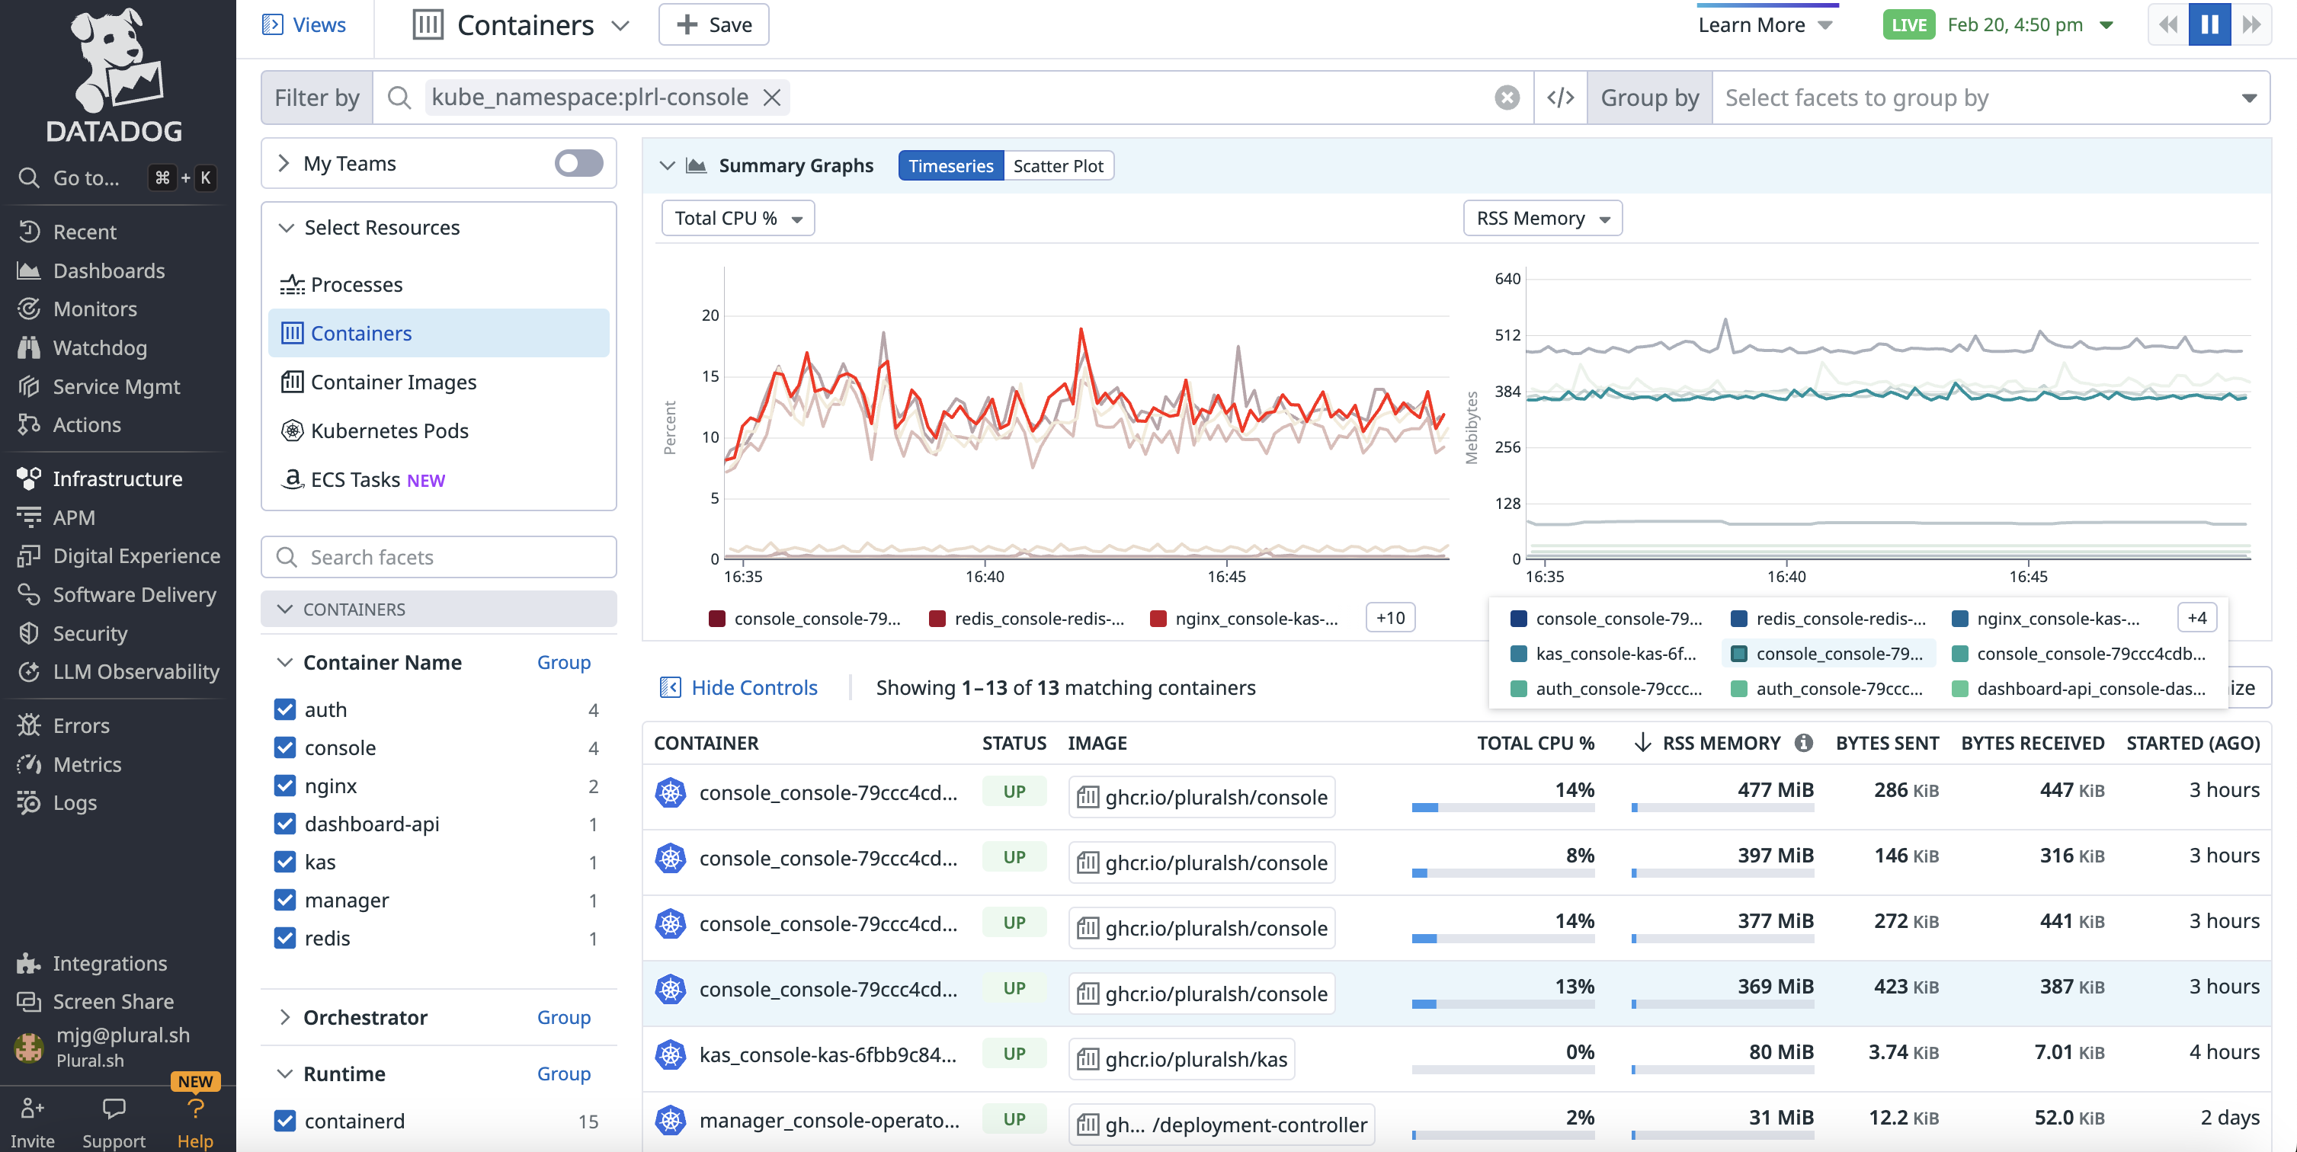Image resolution: width=2297 pixels, height=1152 pixels.
Task: Open LLM Observability in sidebar
Action: tap(136, 671)
